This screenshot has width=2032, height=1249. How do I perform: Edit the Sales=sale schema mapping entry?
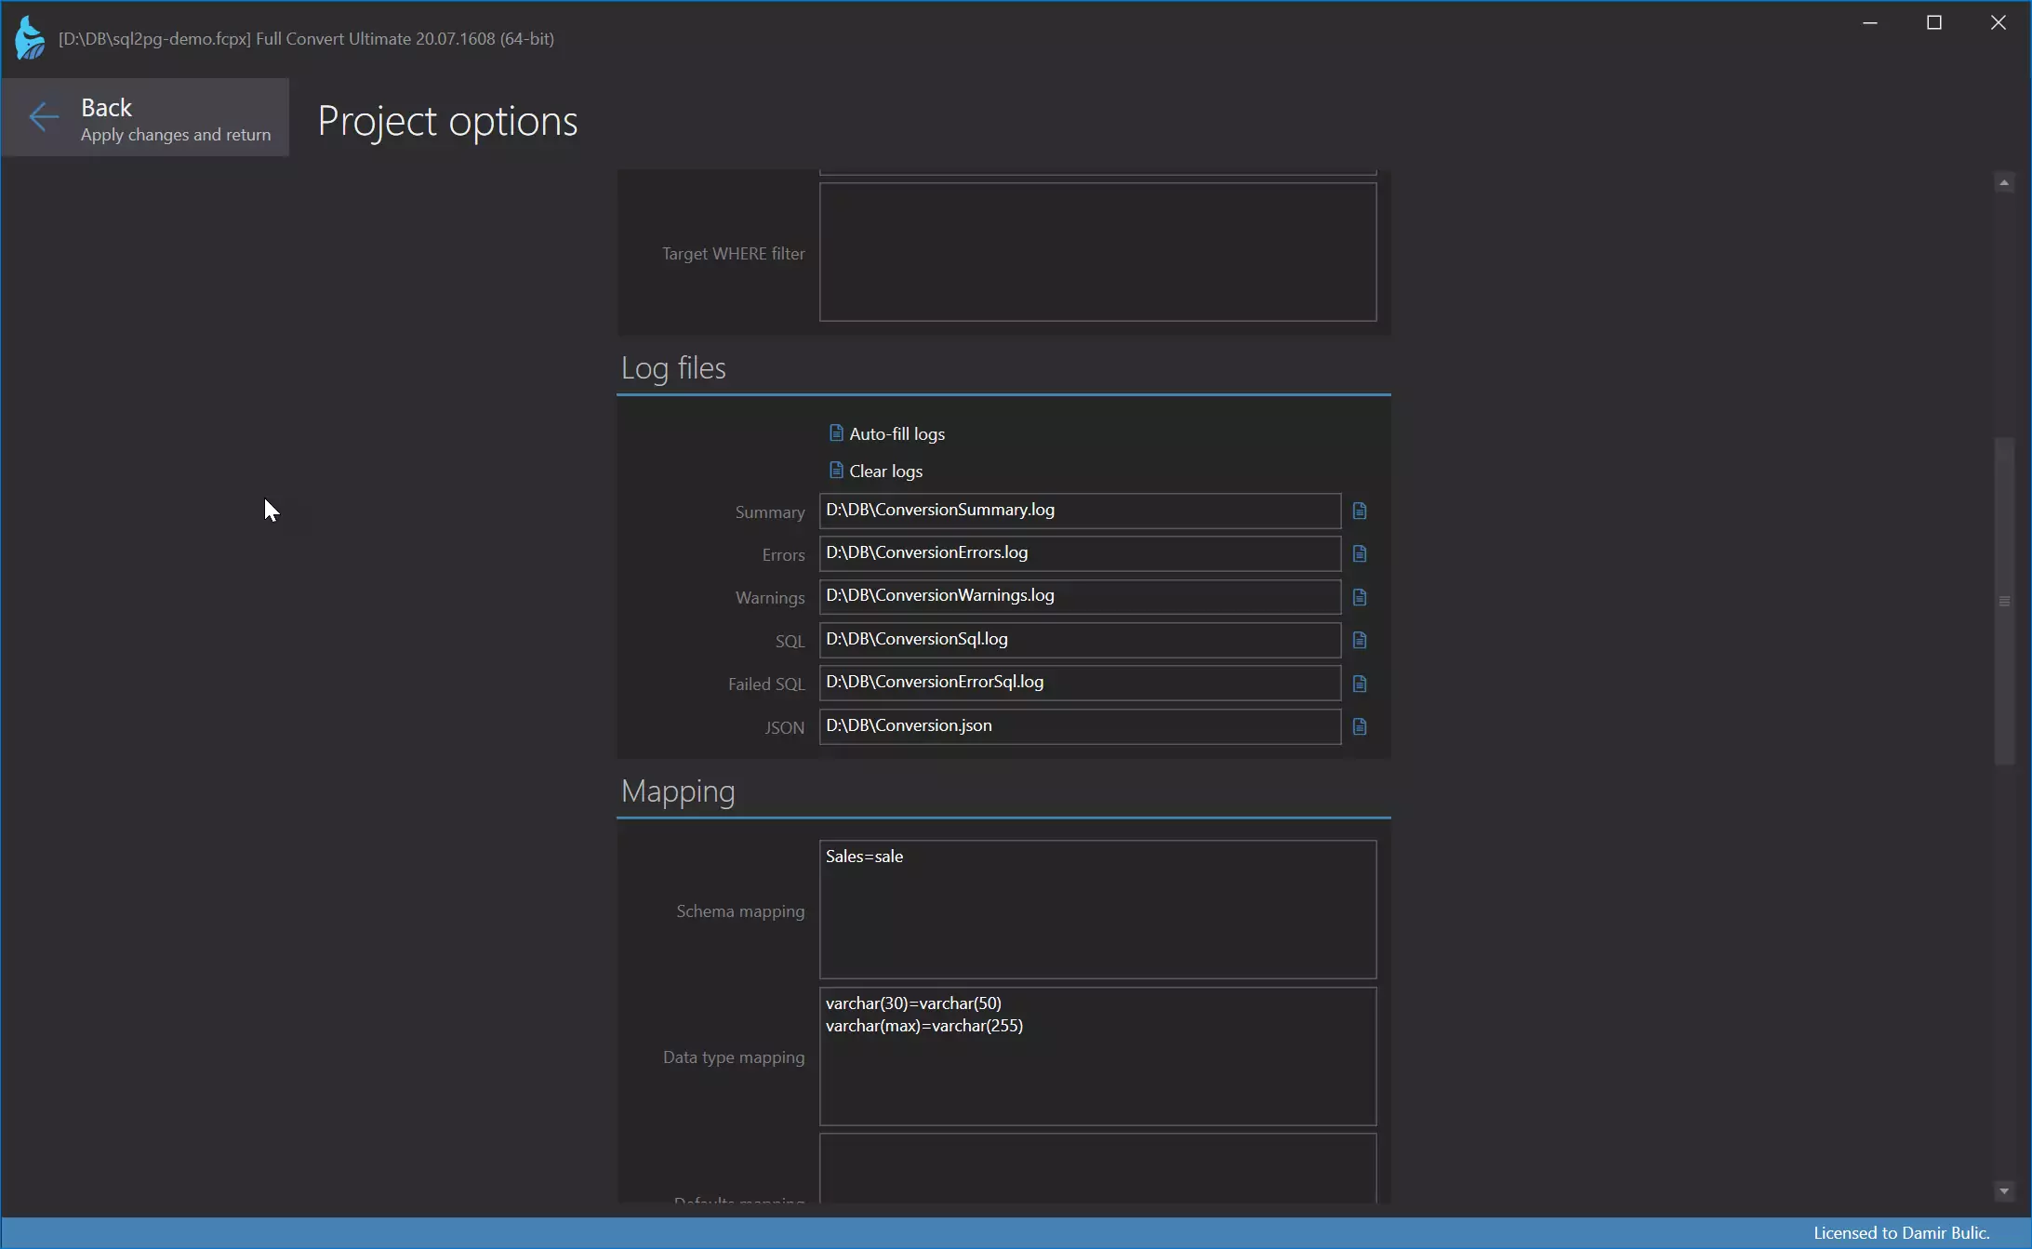(x=865, y=855)
